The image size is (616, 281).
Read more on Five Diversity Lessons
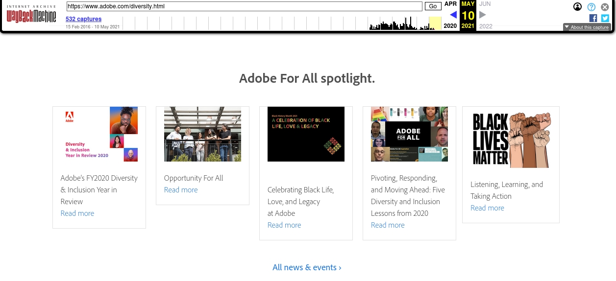point(388,225)
